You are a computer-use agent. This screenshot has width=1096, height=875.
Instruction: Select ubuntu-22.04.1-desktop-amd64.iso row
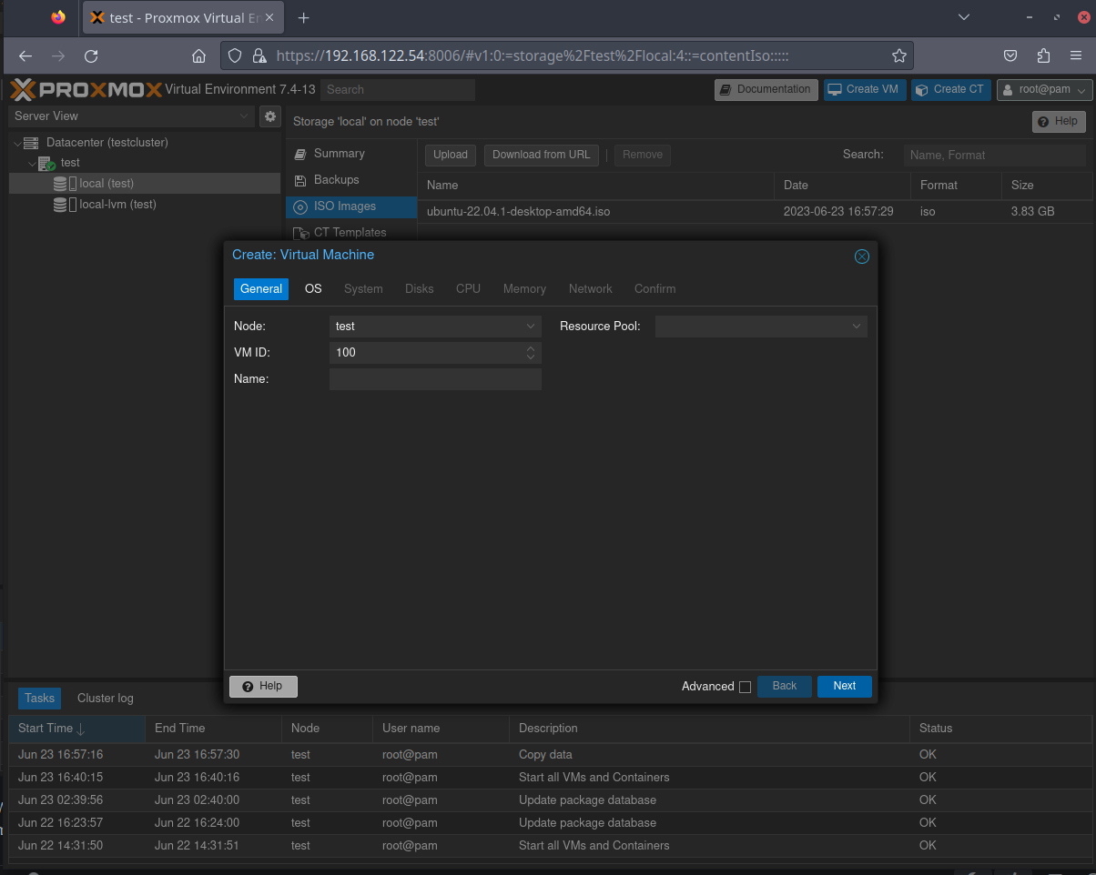(x=756, y=211)
